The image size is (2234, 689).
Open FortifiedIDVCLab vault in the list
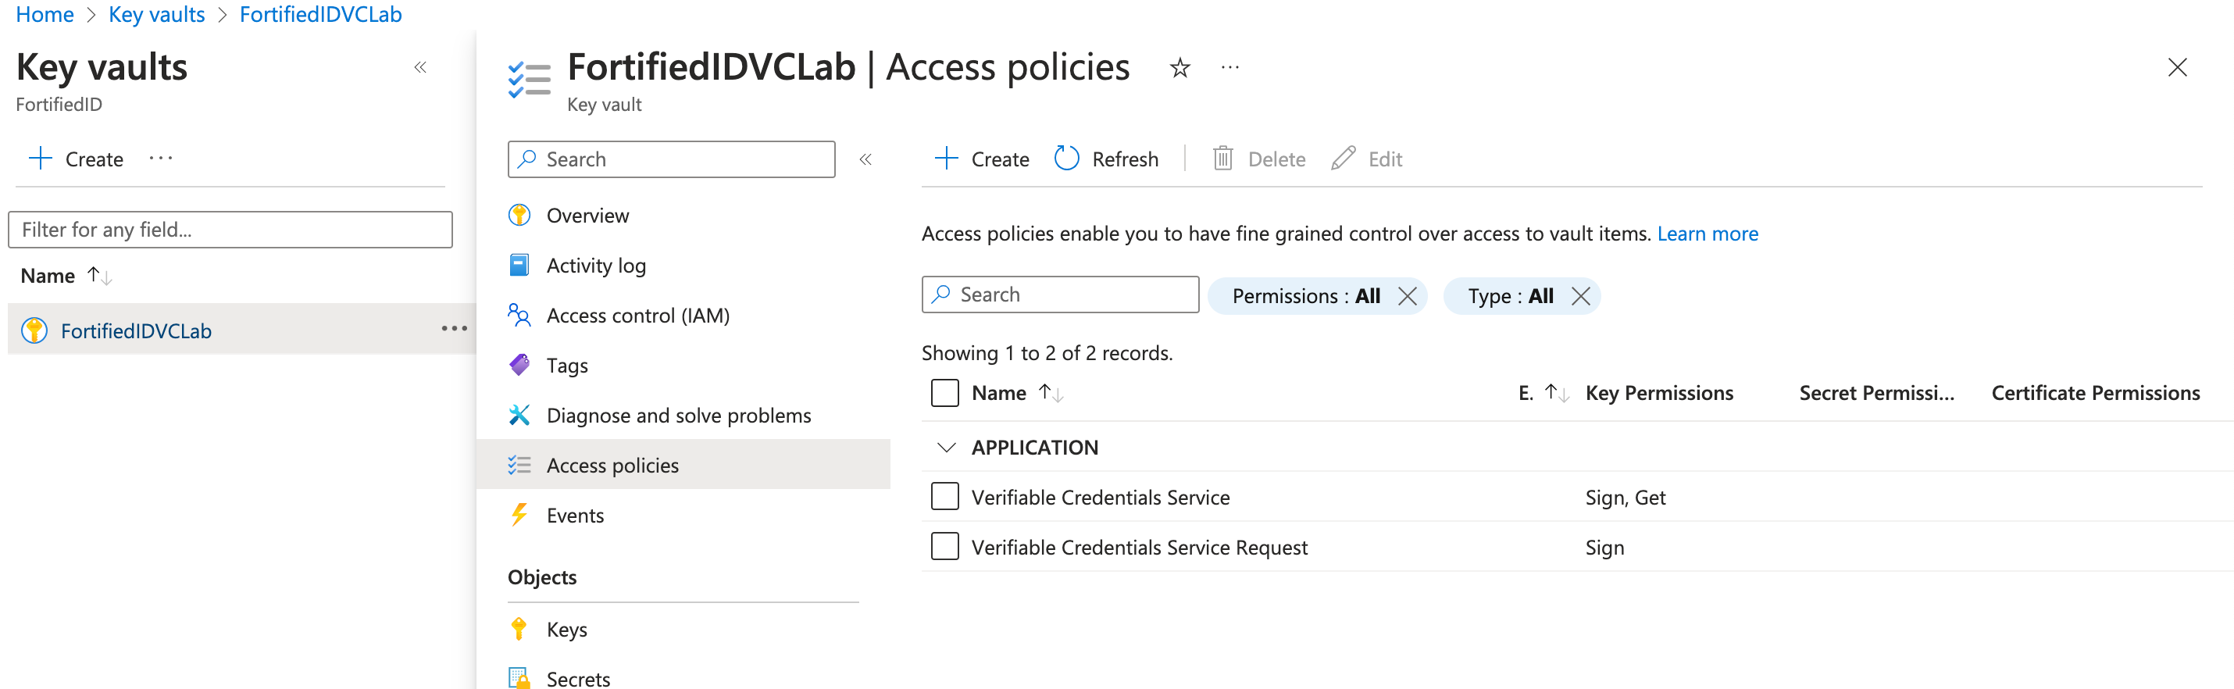click(136, 330)
